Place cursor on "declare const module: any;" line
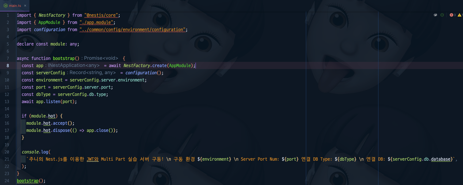This screenshot has width=463, height=185. click(48, 44)
